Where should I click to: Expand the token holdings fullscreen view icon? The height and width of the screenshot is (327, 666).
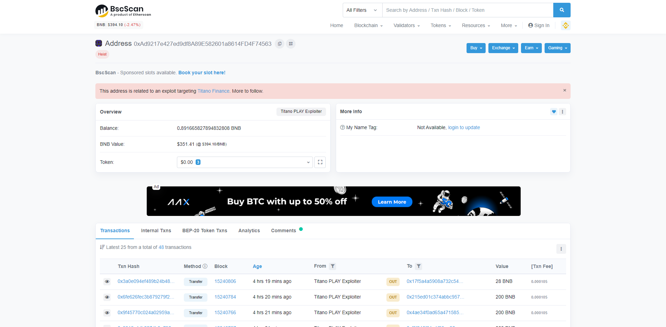coord(320,162)
